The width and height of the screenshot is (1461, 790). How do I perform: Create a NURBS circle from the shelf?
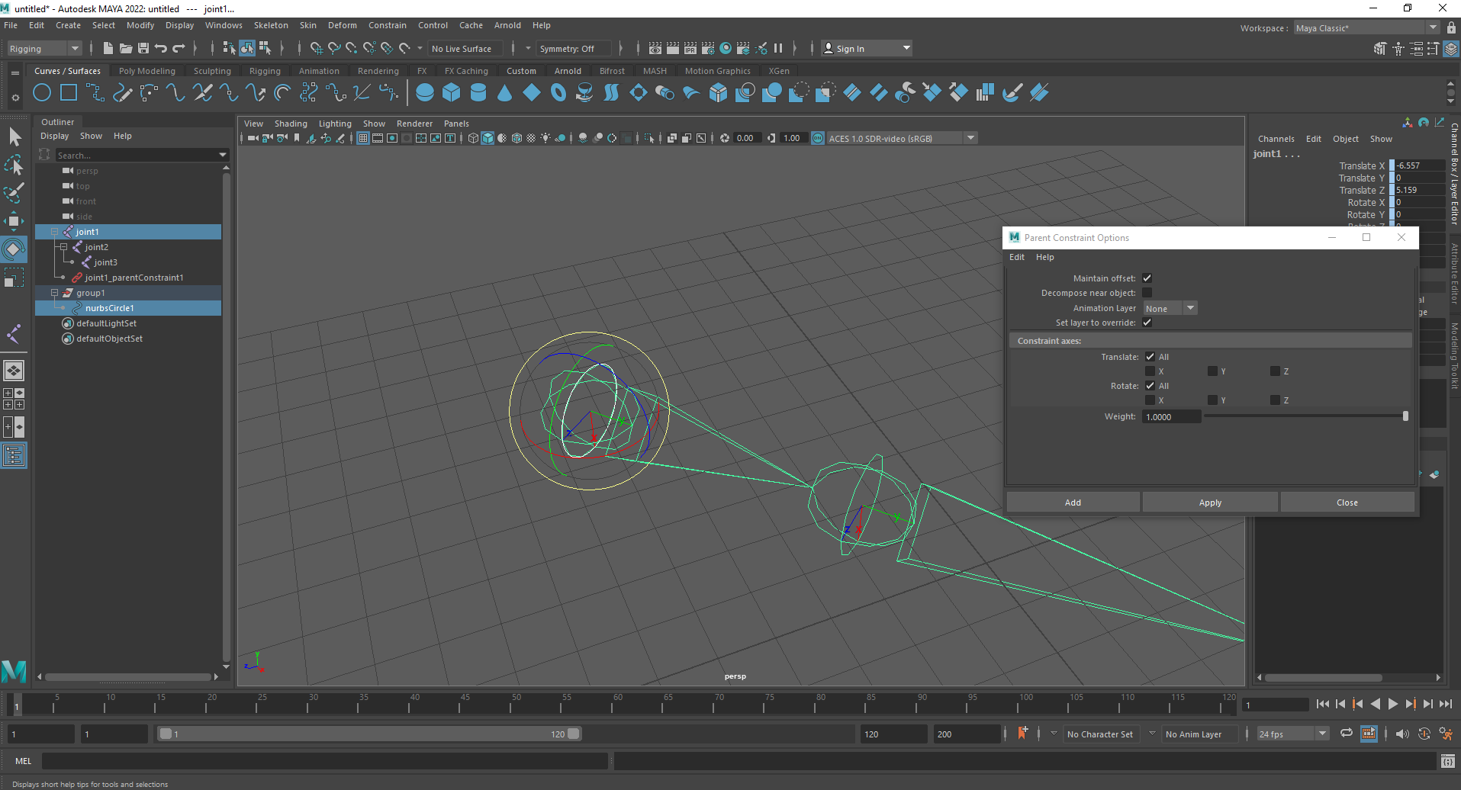(x=42, y=93)
